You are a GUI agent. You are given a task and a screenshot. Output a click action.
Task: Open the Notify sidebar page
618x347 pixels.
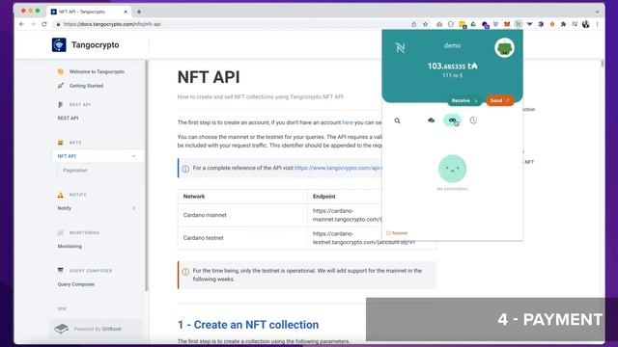point(65,208)
